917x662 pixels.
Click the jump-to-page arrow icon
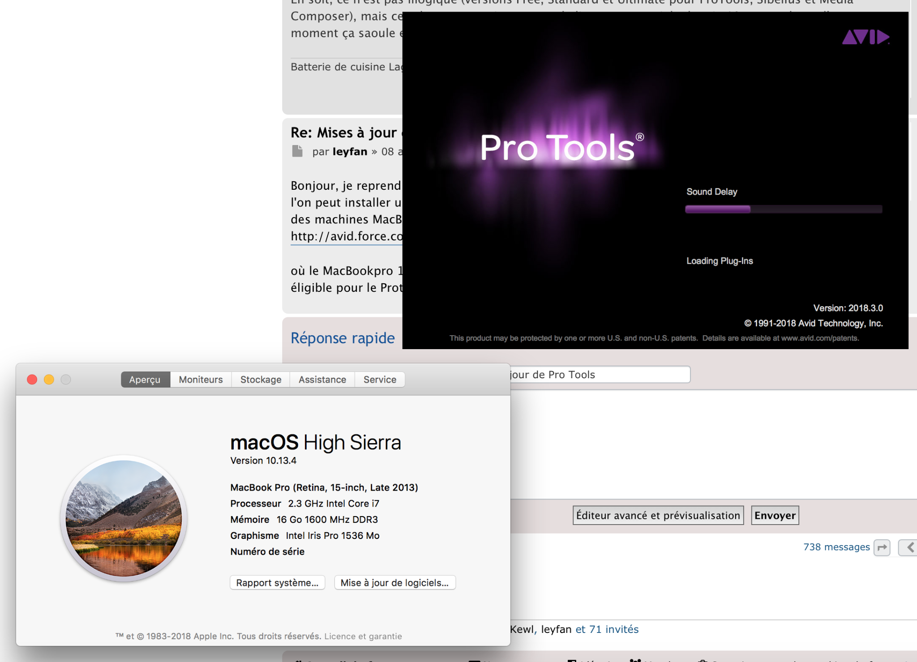coord(882,547)
